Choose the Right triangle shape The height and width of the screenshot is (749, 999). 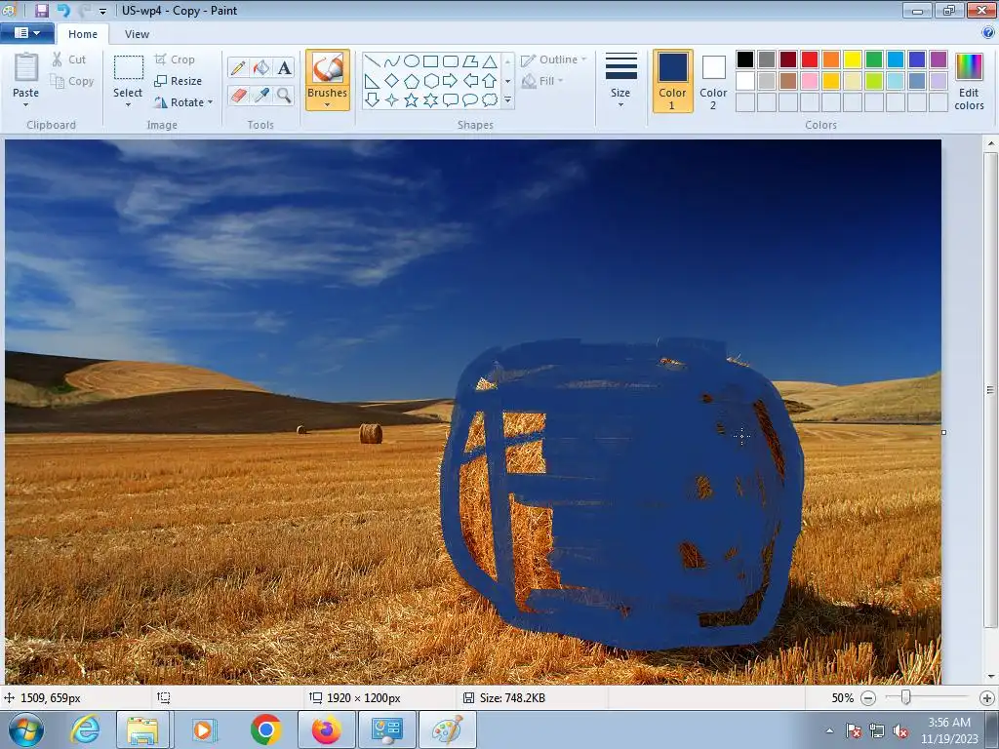point(372,81)
